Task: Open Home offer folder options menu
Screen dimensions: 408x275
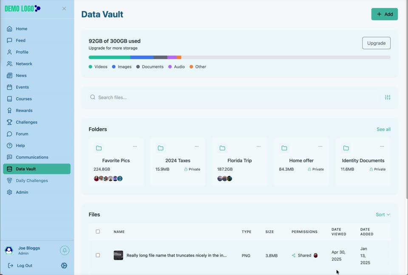Action: coord(320,146)
